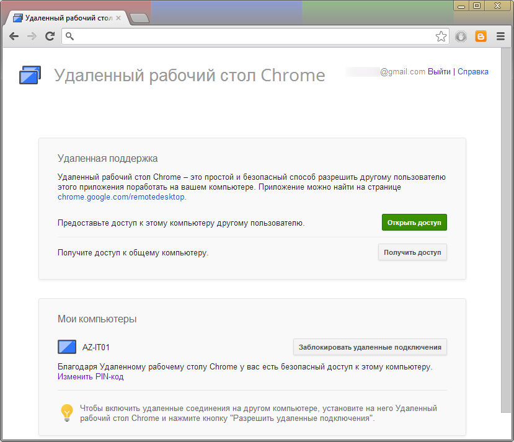Open the Blogger extension icon

481,36
